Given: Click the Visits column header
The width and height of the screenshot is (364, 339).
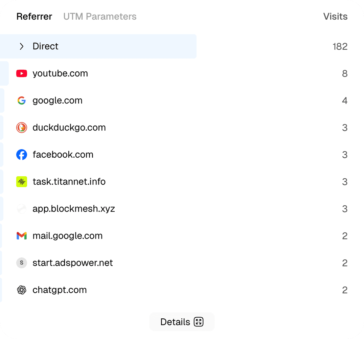Looking at the screenshot, I should [x=335, y=17].
